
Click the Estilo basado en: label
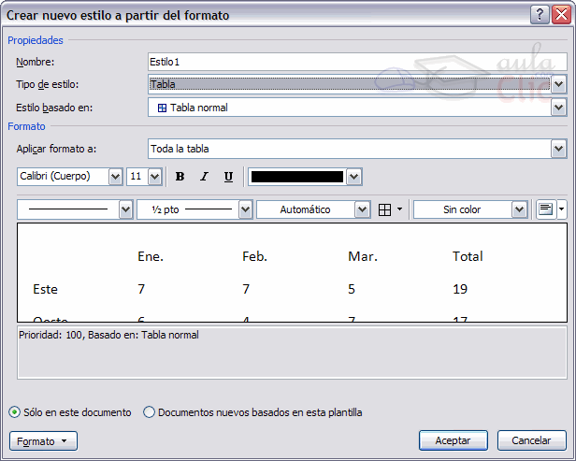click(x=54, y=108)
